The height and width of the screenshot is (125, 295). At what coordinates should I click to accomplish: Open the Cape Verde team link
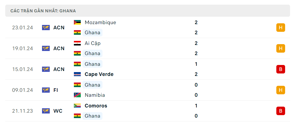point(99,74)
